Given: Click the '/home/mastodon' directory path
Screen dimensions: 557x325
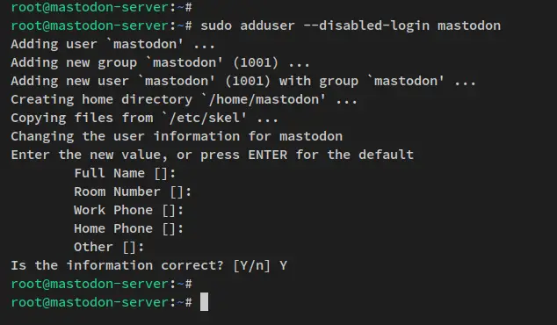Looking at the screenshot, I should point(264,99).
